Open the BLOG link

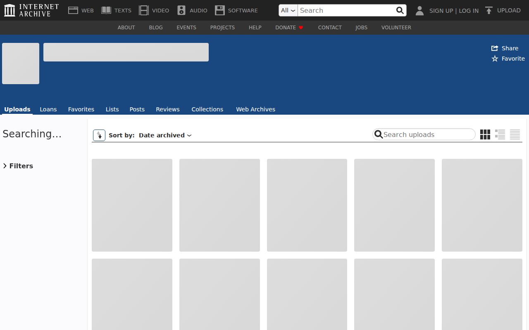tap(156, 28)
